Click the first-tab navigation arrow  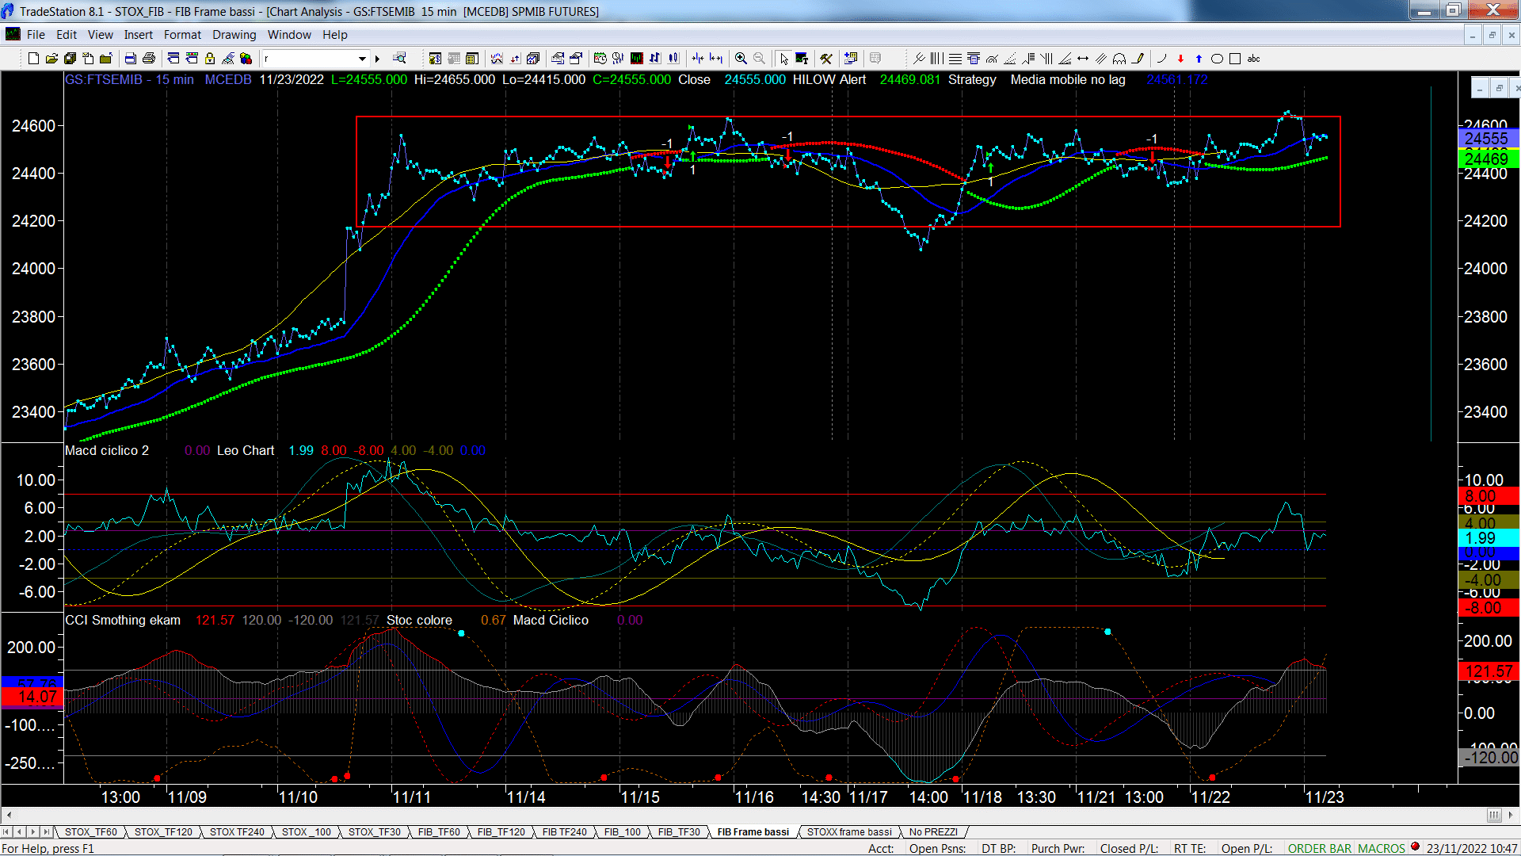click(x=6, y=832)
